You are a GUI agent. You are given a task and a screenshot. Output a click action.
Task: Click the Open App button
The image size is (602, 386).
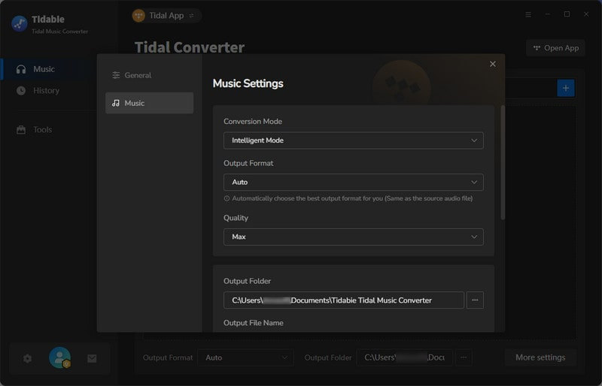[x=555, y=48]
